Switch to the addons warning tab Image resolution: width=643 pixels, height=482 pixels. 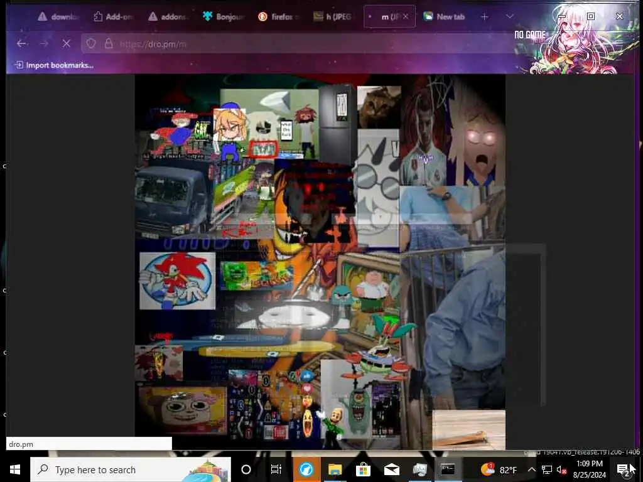click(x=168, y=17)
